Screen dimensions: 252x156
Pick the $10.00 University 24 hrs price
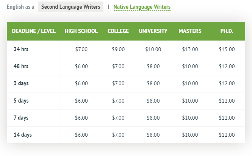(153, 49)
